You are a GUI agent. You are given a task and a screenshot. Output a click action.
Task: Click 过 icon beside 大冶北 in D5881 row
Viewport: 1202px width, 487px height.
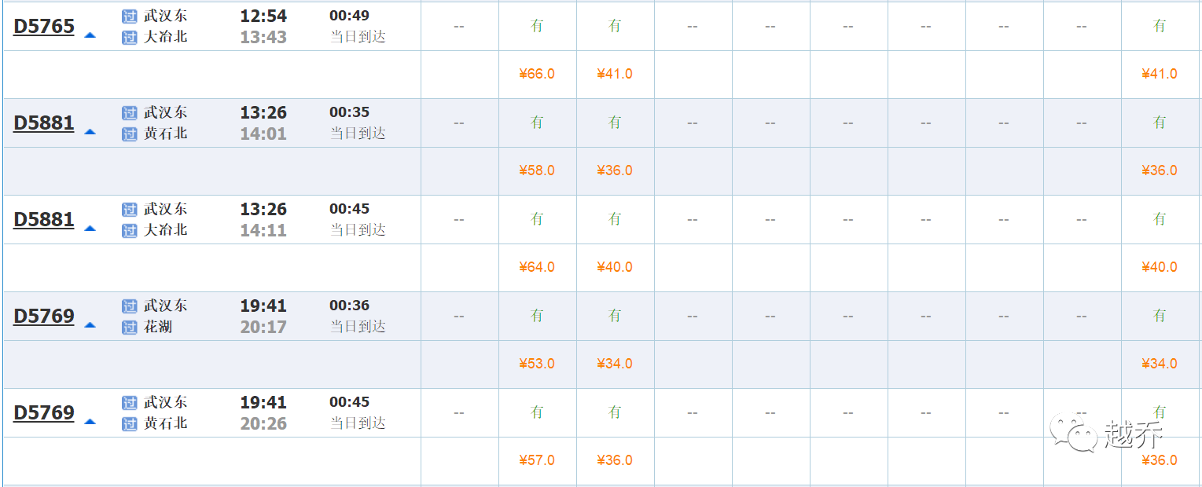[x=130, y=231]
